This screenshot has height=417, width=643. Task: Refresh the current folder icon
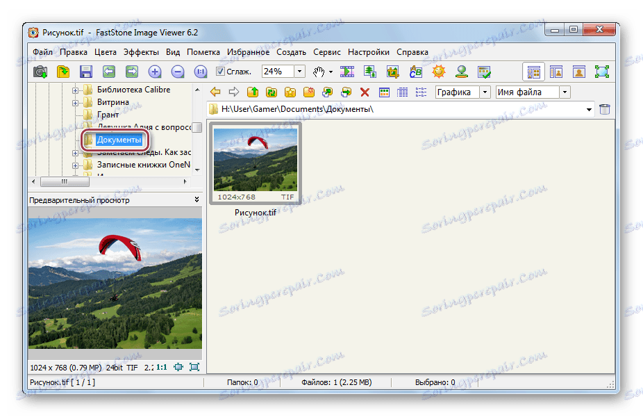(272, 92)
